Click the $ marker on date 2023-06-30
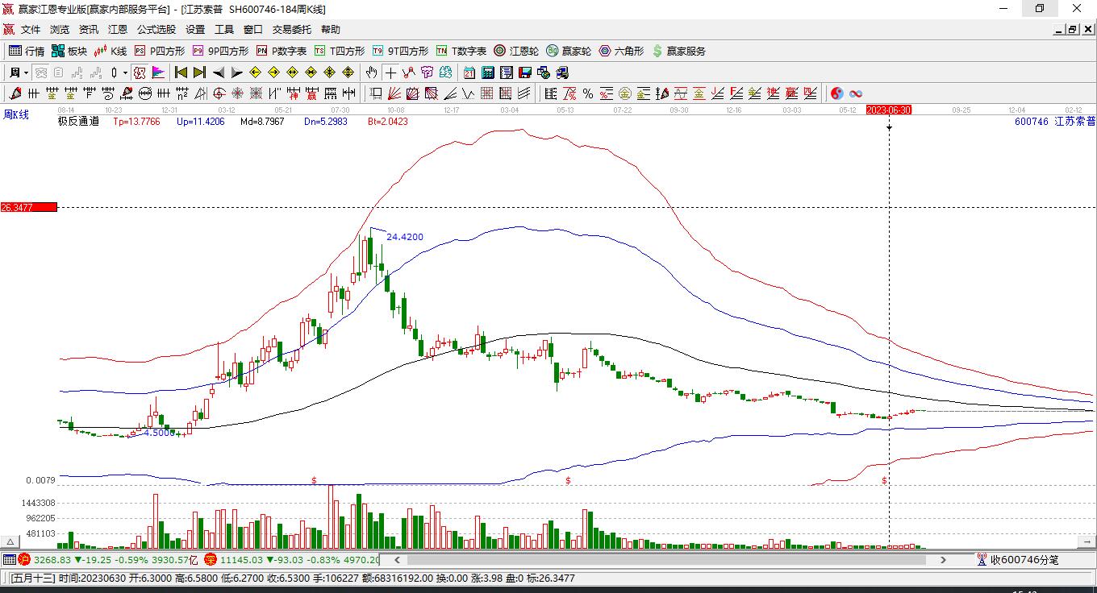The height and width of the screenshot is (593, 1097). tap(885, 480)
